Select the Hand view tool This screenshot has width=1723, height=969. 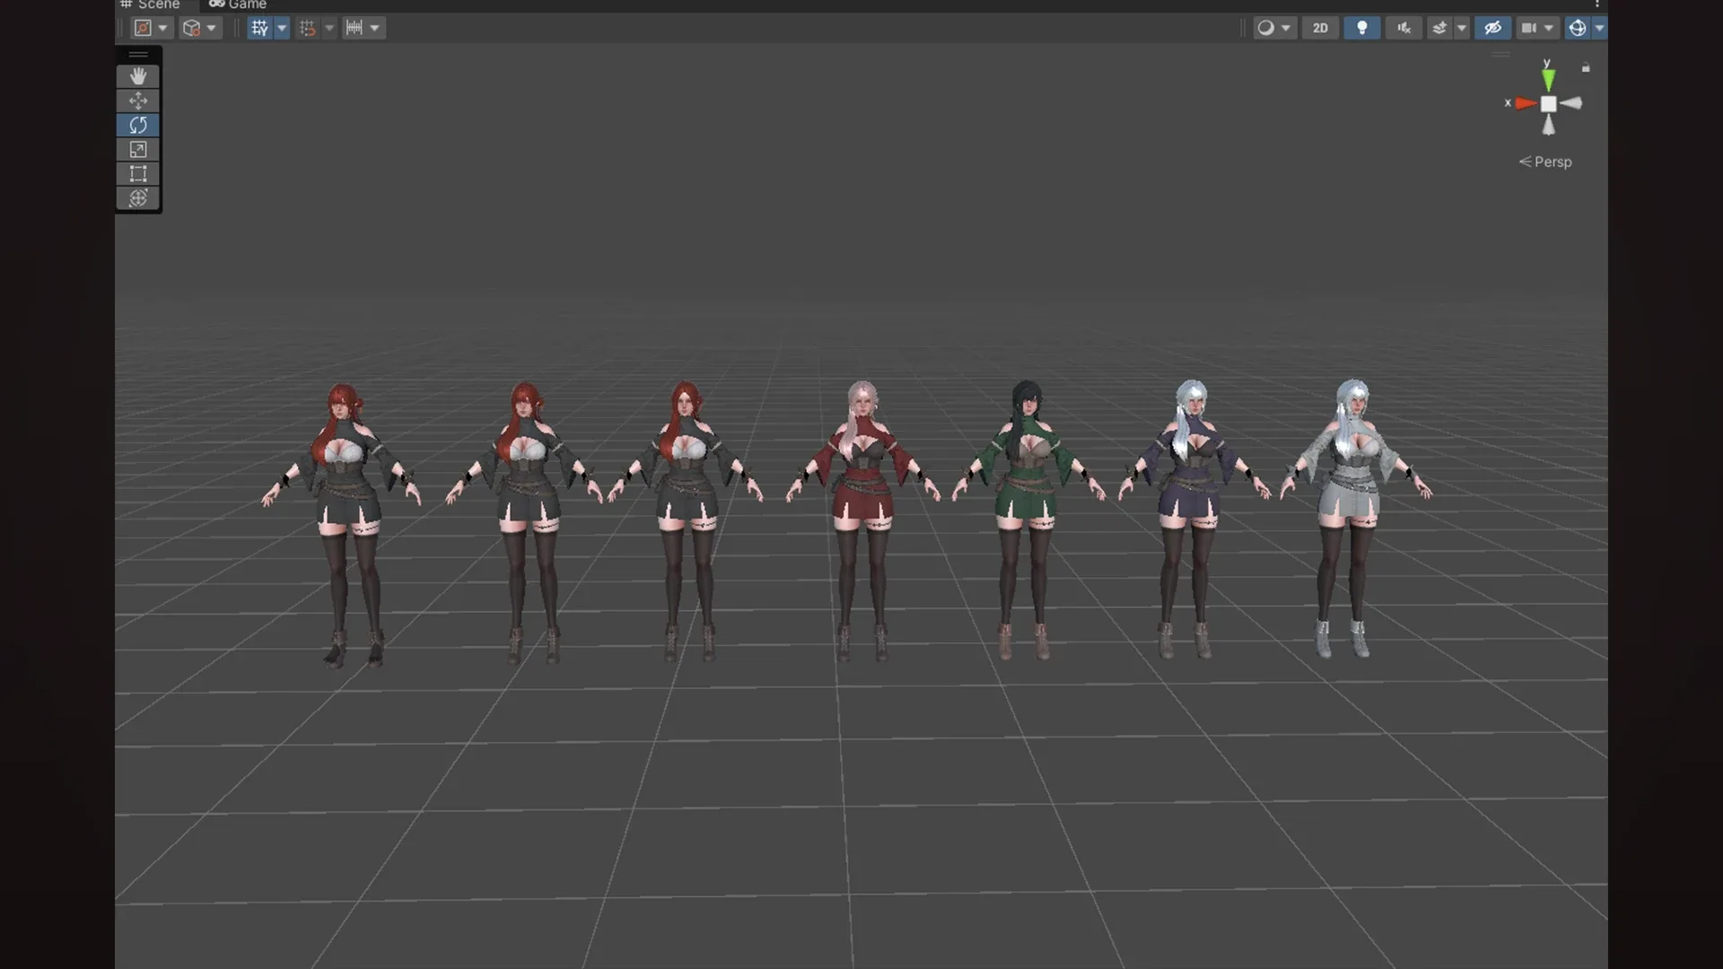tap(137, 76)
